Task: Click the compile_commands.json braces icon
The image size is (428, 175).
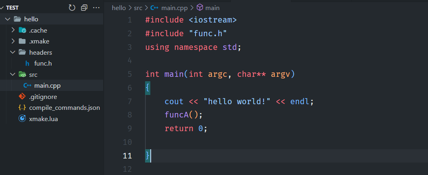Action: pyautogui.click(x=22, y=108)
